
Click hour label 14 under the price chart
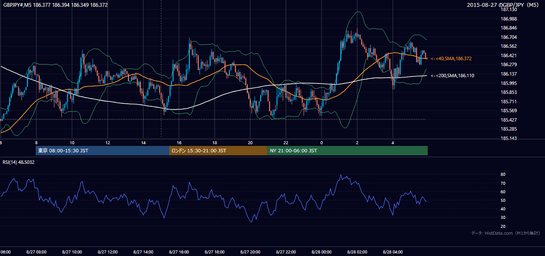tap(144, 143)
